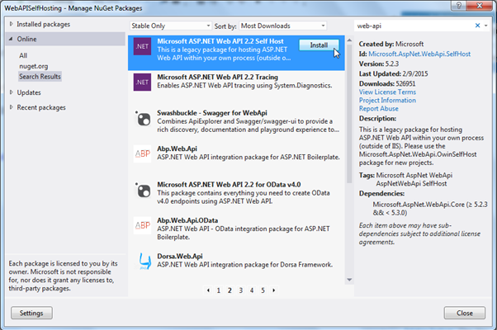Go to results page 5
The height and width of the screenshot is (330, 497).
pyautogui.click(x=263, y=290)
